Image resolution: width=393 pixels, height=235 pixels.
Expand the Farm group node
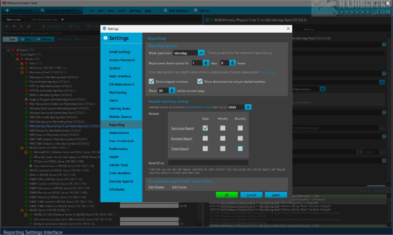click(18, 63)
